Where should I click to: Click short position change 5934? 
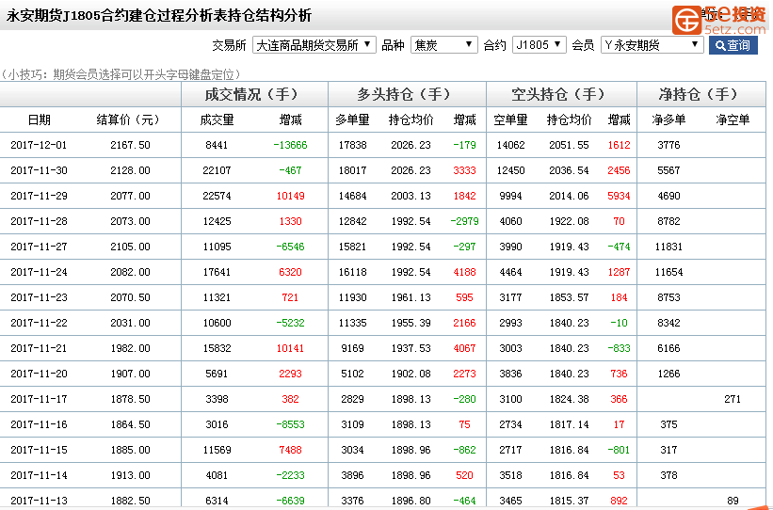point(619,196)
